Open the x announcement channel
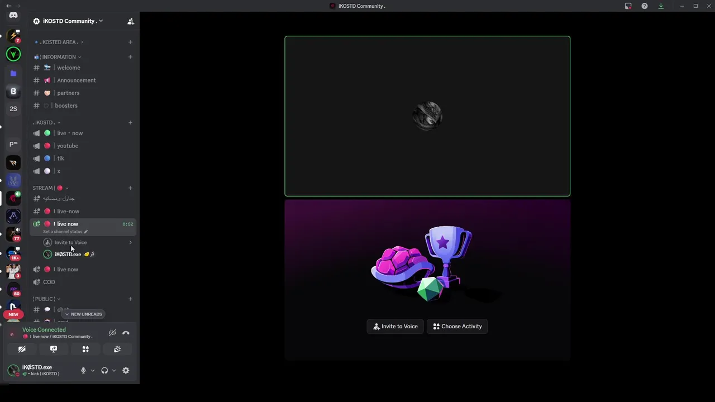 pos(84,171)
